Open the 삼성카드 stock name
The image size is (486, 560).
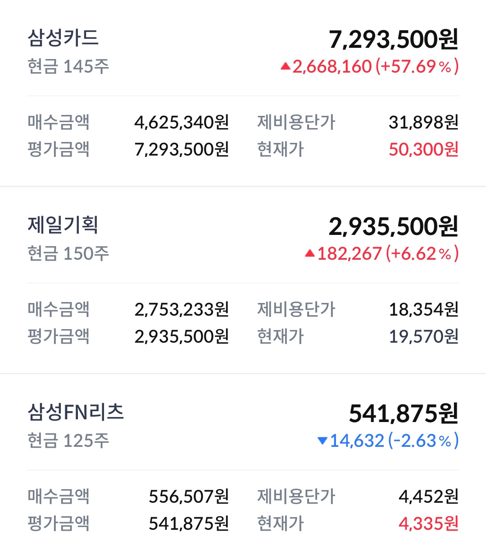[x=63, y=38]
